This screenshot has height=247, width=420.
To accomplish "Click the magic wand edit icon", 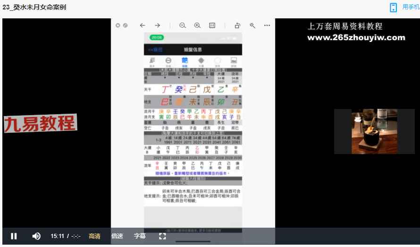I will (252, 25).
